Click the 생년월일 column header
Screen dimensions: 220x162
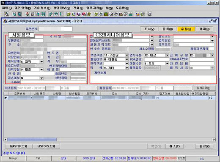[x=74, y=94]
